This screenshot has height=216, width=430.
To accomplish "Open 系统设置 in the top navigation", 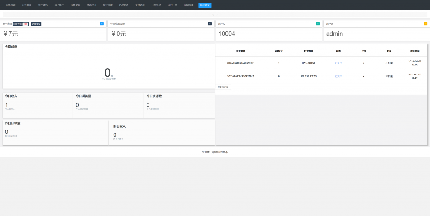I will pos(10,5).
